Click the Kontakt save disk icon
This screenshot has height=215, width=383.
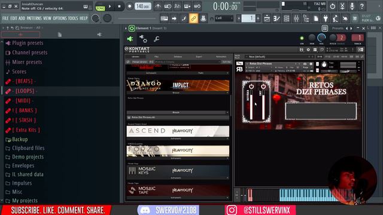(x=302, y=50)
